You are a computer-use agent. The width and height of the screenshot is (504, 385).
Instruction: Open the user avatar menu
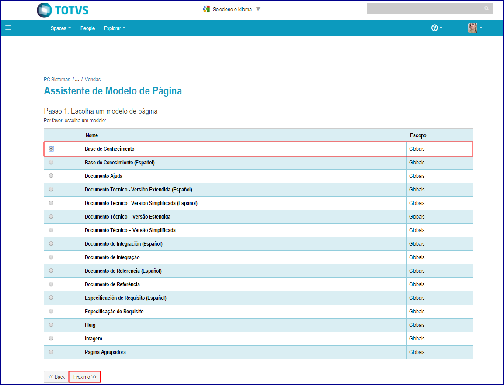[475, 28]
